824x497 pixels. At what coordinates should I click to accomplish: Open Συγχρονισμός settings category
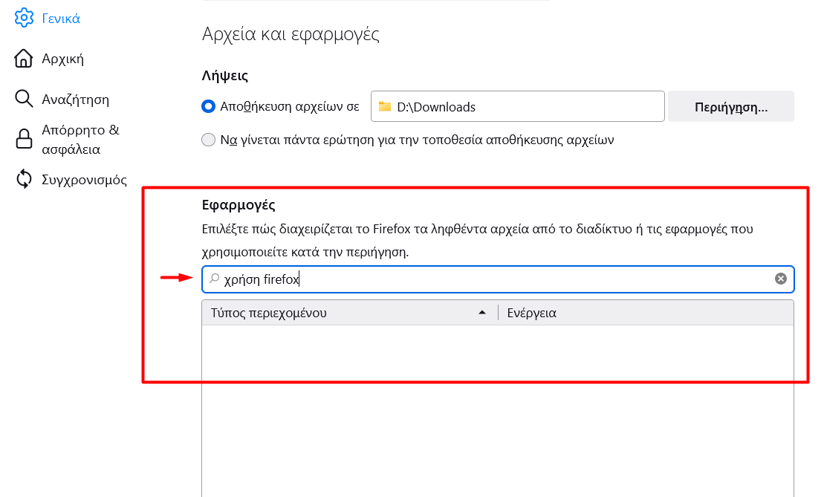point(84,180)
